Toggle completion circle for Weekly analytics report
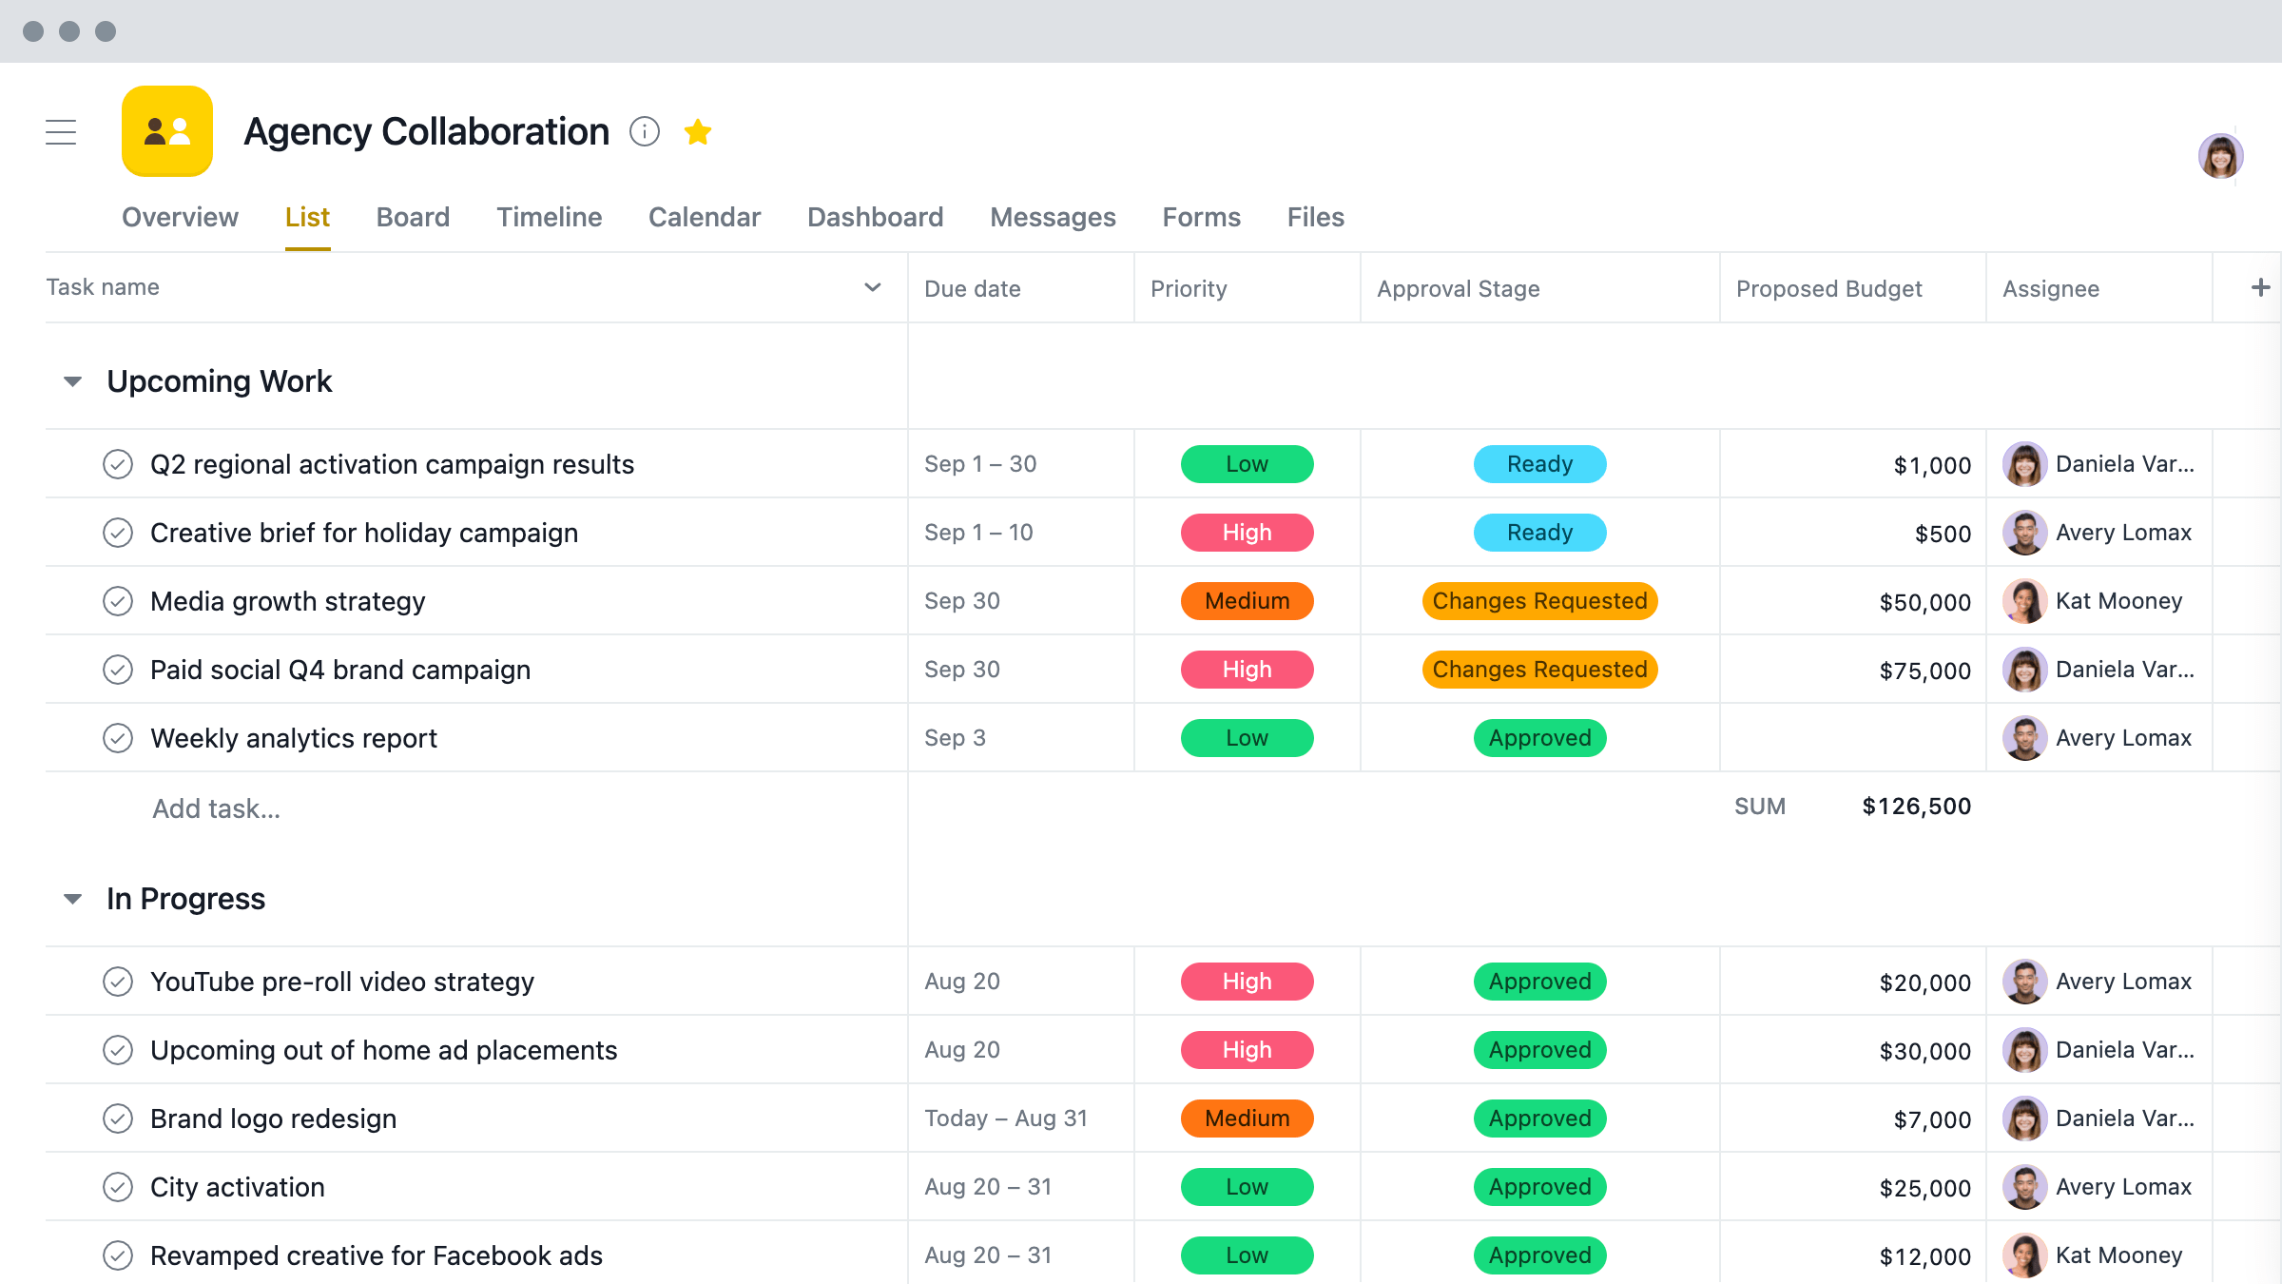 click(x=118, y=737)
